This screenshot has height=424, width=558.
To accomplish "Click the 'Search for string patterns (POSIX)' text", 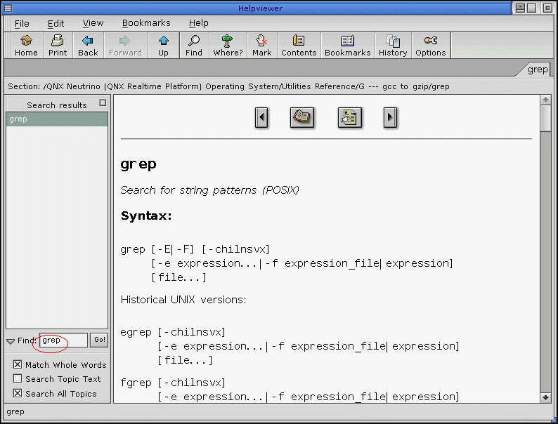I will click(209, 190).
